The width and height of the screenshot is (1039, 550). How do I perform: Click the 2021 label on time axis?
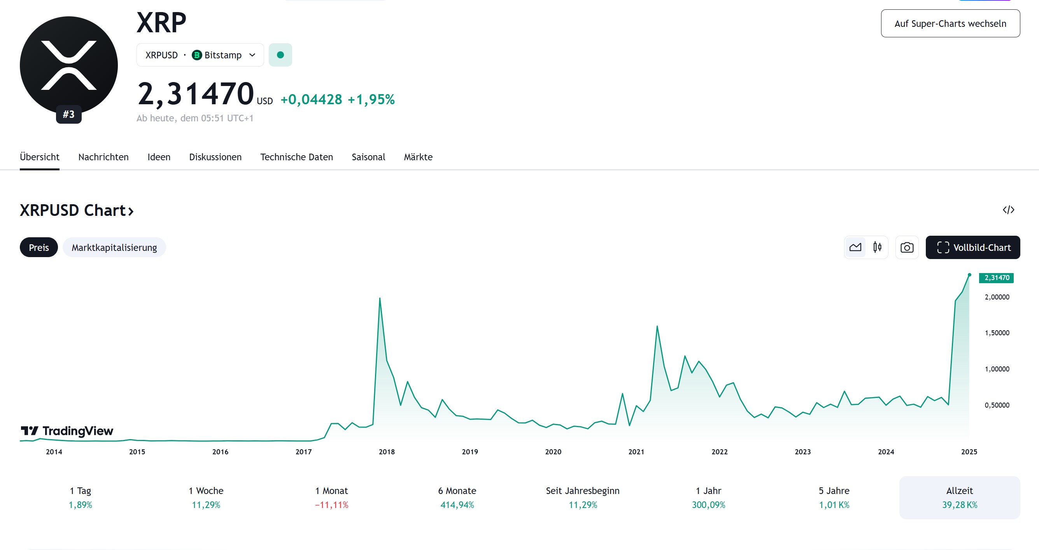point(636,452)
